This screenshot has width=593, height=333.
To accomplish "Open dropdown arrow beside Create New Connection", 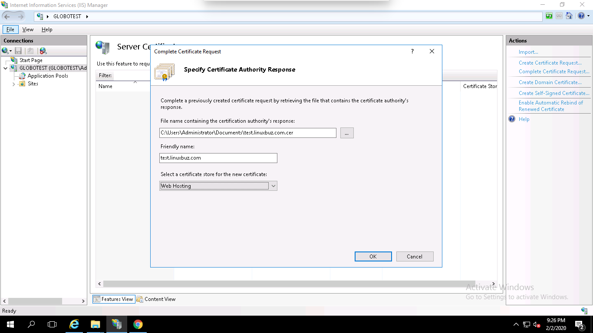I will point(10,51).
